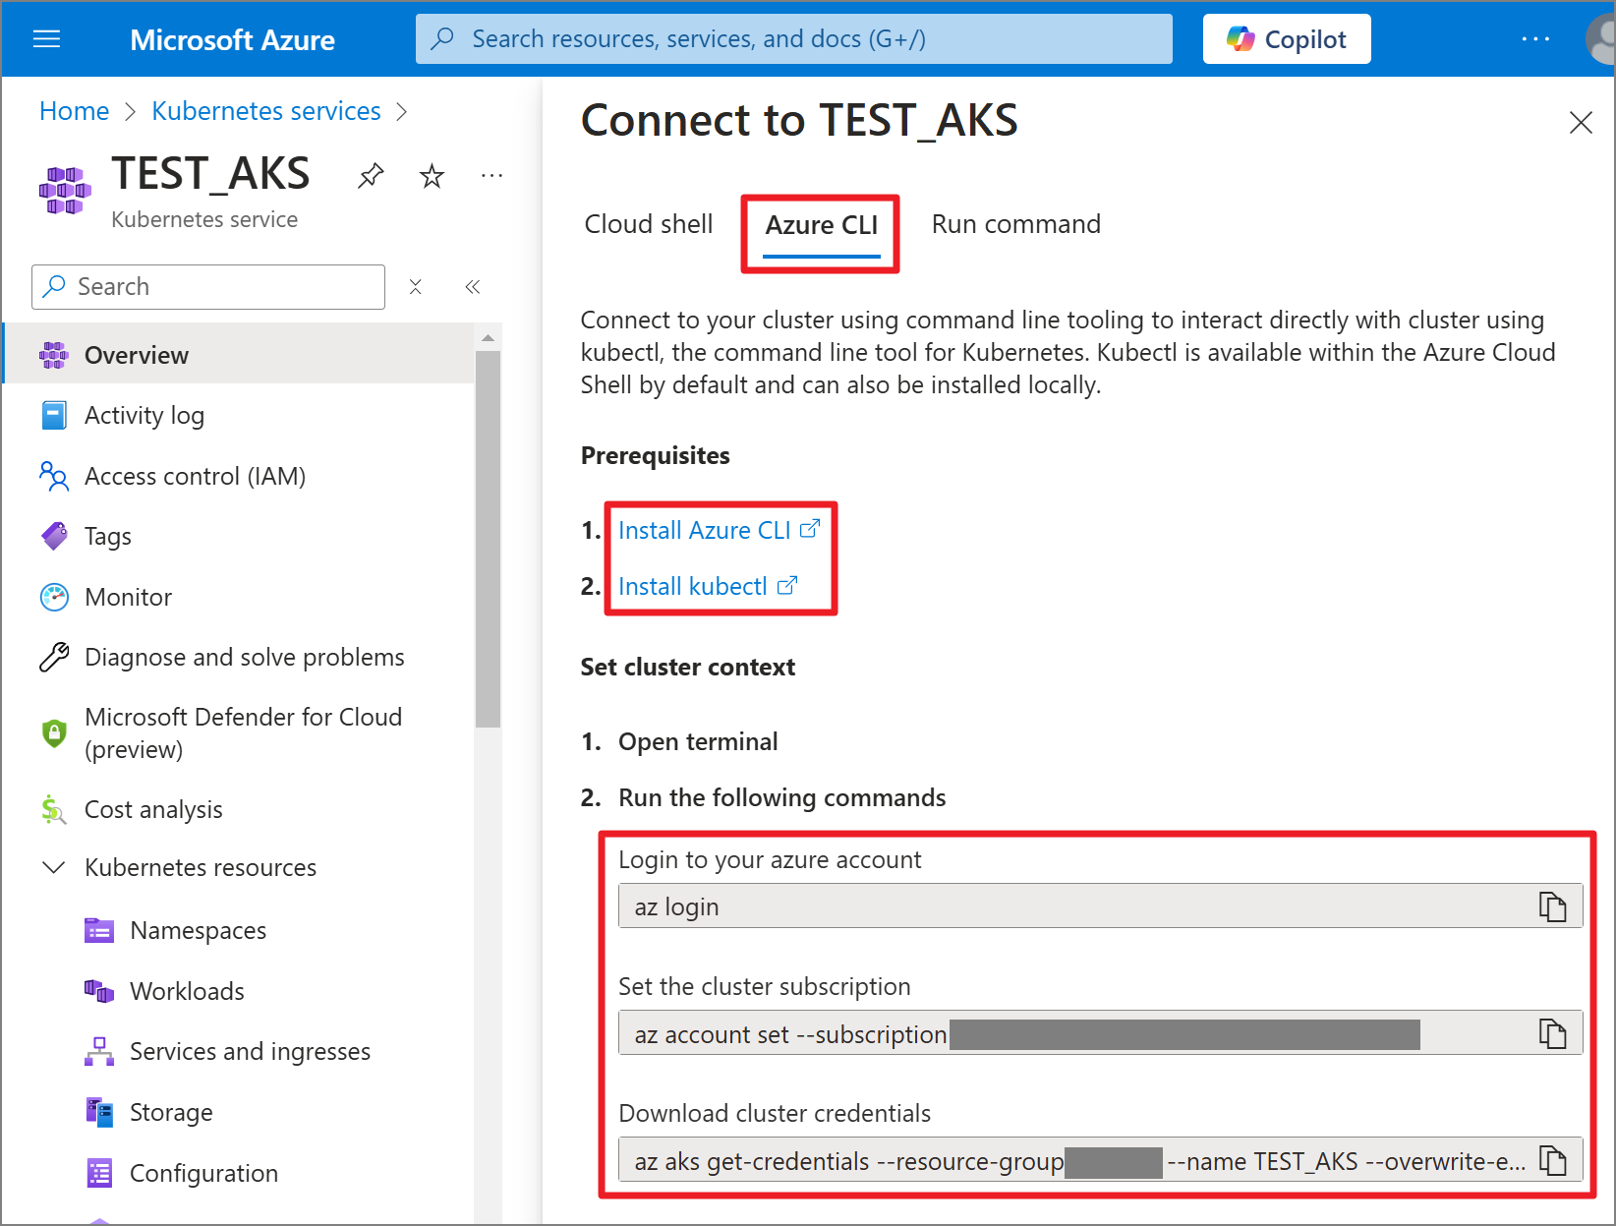Open the top bar ellipsis menu
Screen dimensions: 1616x1226
click(x=1534, y=39)
